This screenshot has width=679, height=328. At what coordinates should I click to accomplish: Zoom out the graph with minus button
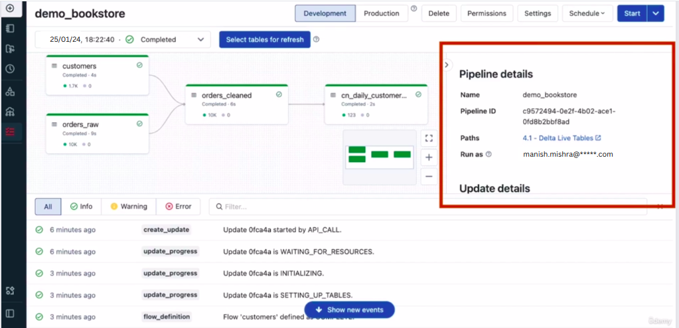pyautogui.click(x=429, y=176)
